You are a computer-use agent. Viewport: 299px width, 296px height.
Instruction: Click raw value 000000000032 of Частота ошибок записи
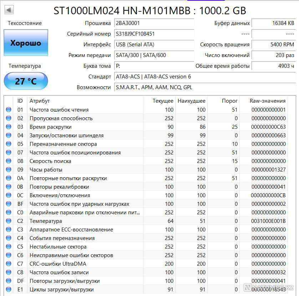[268, 272]
